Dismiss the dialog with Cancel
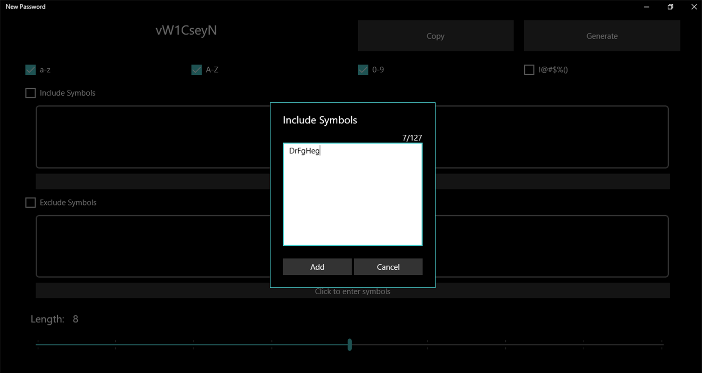This screenshot has height=373, width=702. tap(388, 266)
